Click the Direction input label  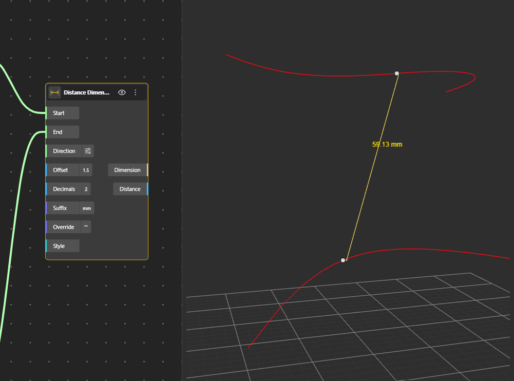(64, 151)
